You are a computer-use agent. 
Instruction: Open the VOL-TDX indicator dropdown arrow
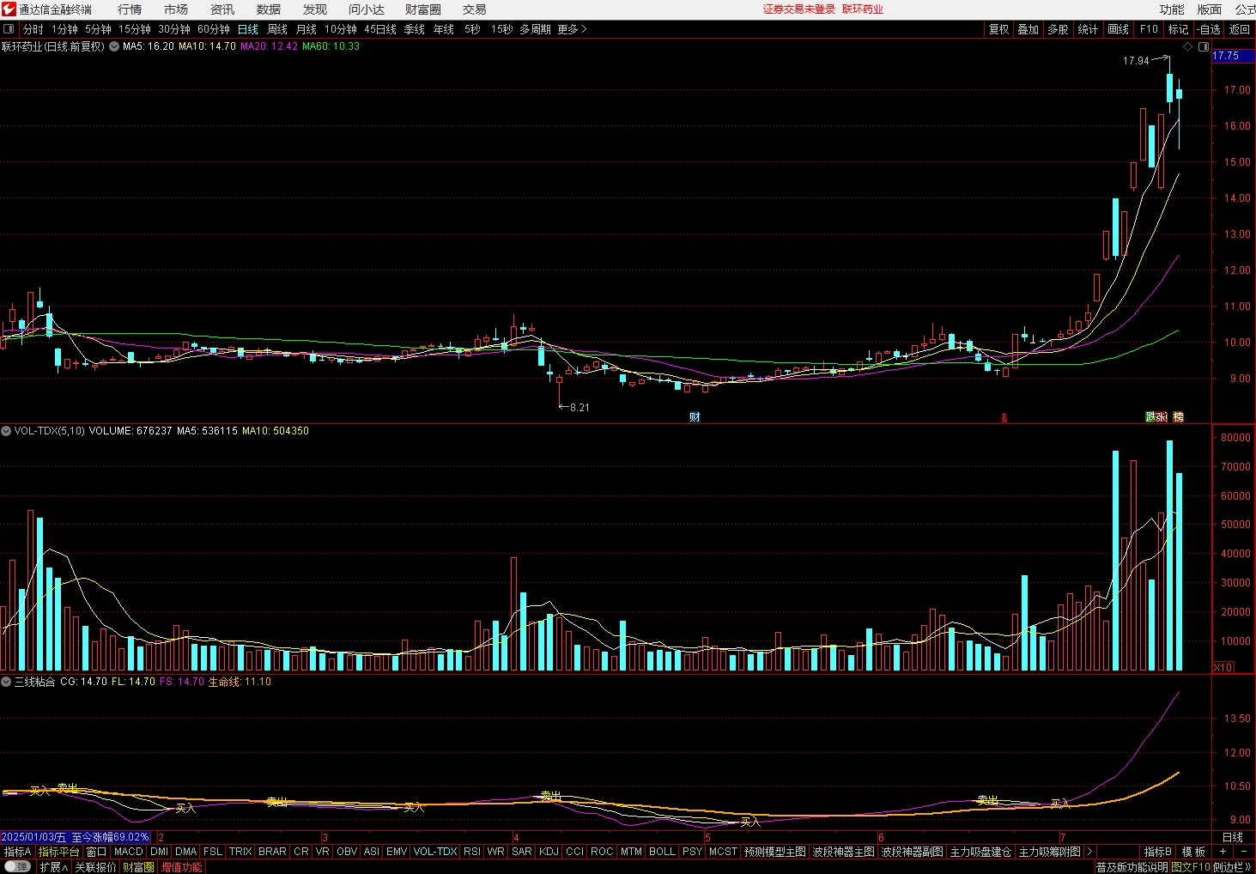(x=6, y=431)
